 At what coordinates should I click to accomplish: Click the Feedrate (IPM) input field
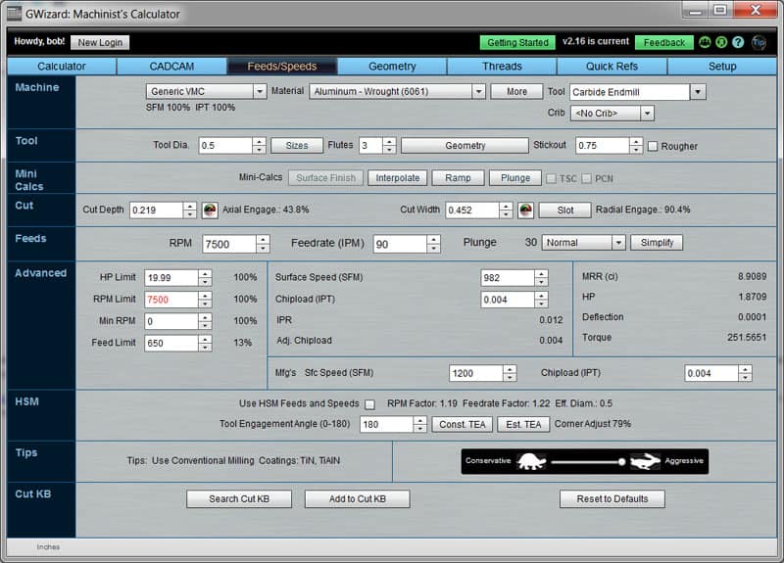tap(401, 244)
